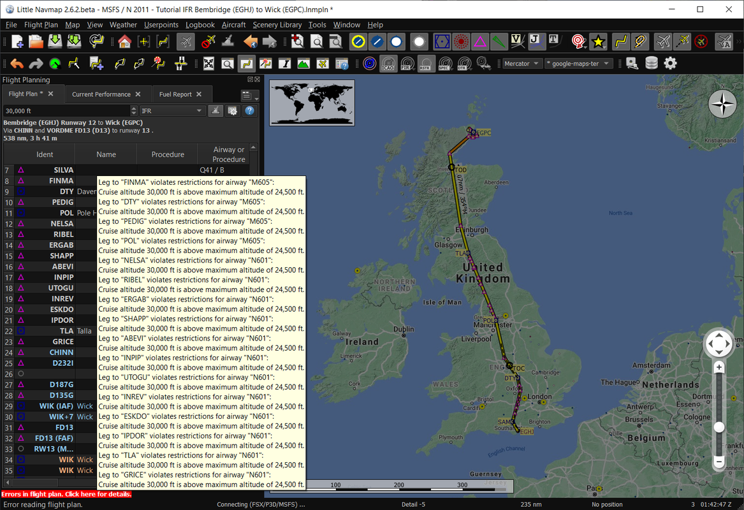Open the Logbook menu
The image size is (744, 510).
(200, 25)
